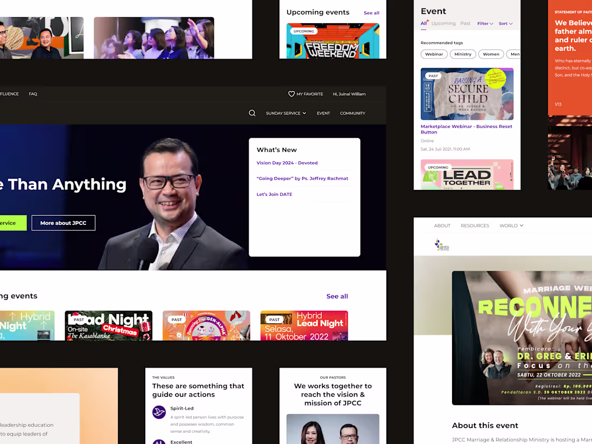The image size is (592, 444).
Task: Open the COMMUNITY menu item
Action: tap(353, 113)
